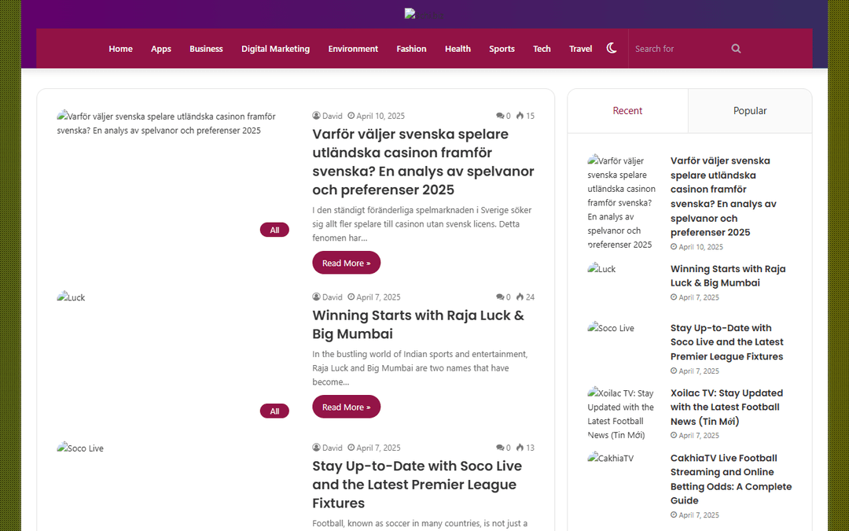Click Read More for Swedish casino article
The image size is (849, 531).
(346, 263)
